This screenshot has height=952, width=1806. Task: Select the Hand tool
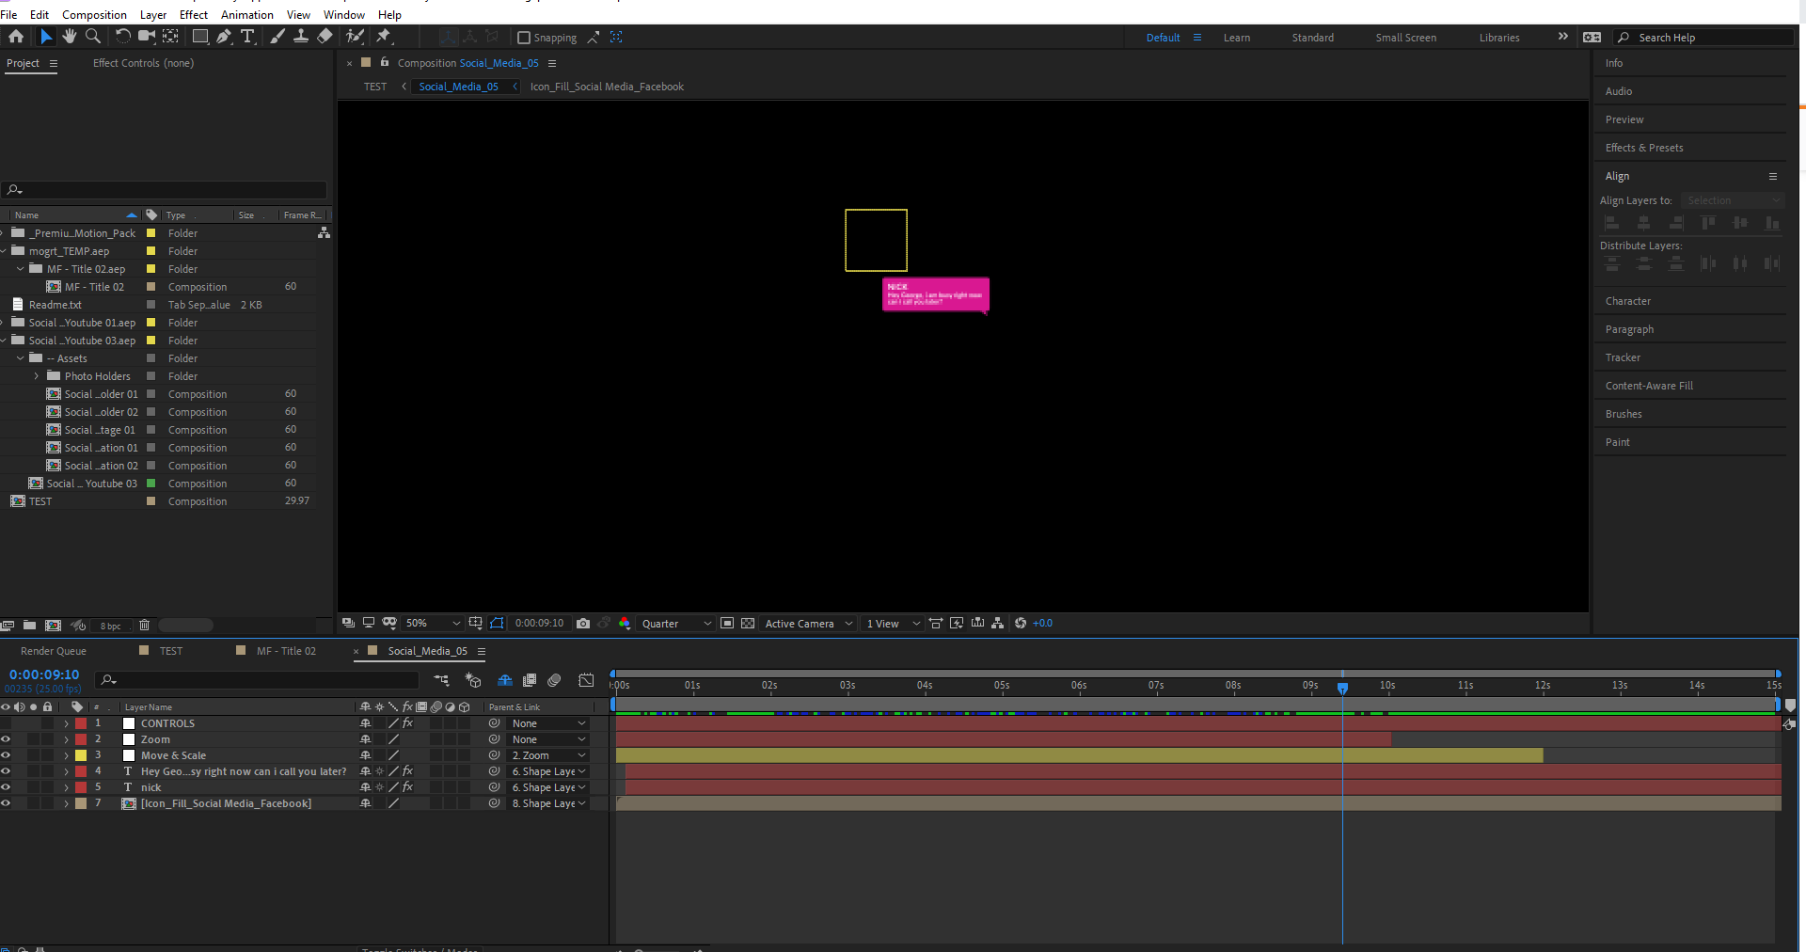point(70,37)
